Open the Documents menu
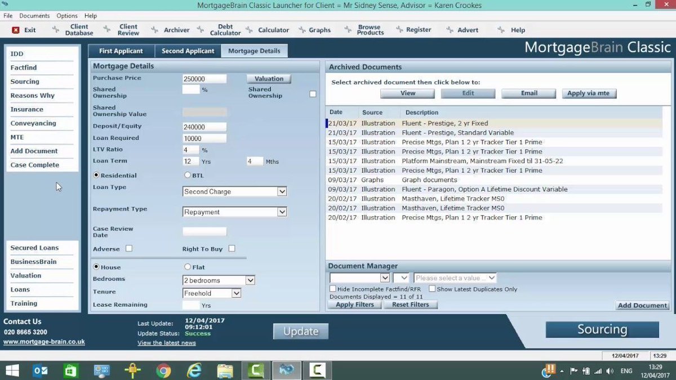This screenshot has width=676, height=380. (34, 16)
